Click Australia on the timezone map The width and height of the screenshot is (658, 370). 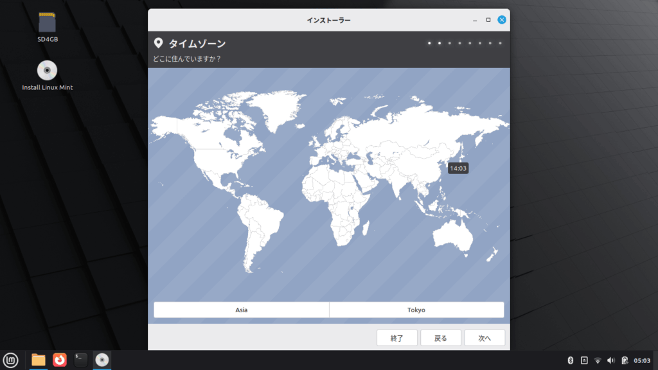pos(458,236)
